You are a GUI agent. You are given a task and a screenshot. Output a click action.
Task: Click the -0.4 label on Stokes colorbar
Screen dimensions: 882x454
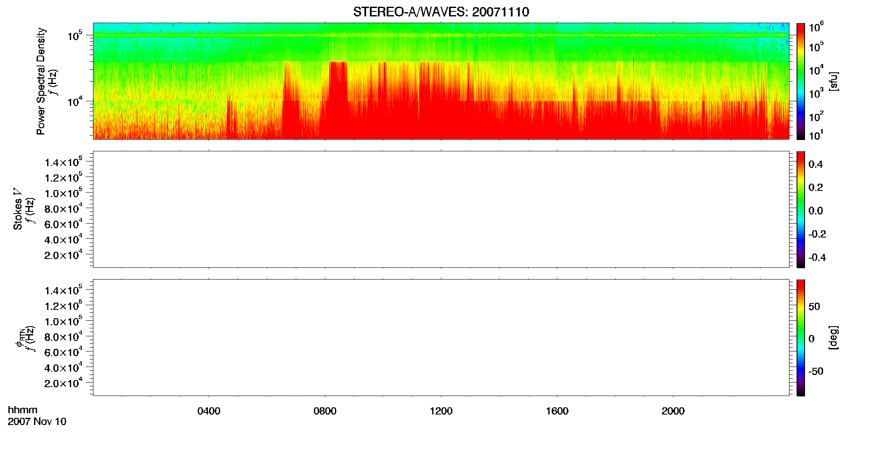(817, 258)
